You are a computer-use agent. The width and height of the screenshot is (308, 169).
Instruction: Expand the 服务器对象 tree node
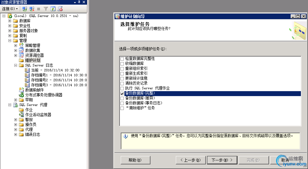click(x=10, y=31)
